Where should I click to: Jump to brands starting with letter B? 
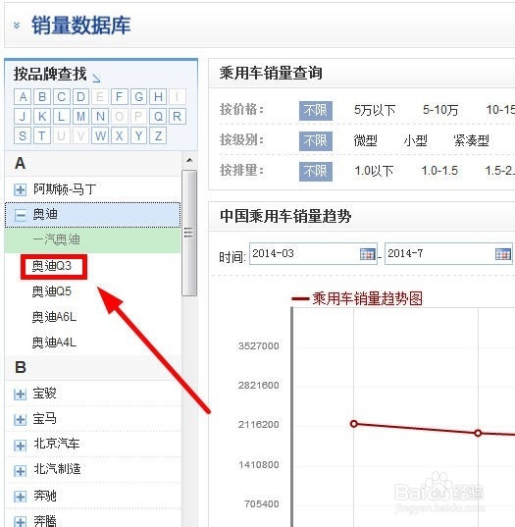(x=42, y=97)
